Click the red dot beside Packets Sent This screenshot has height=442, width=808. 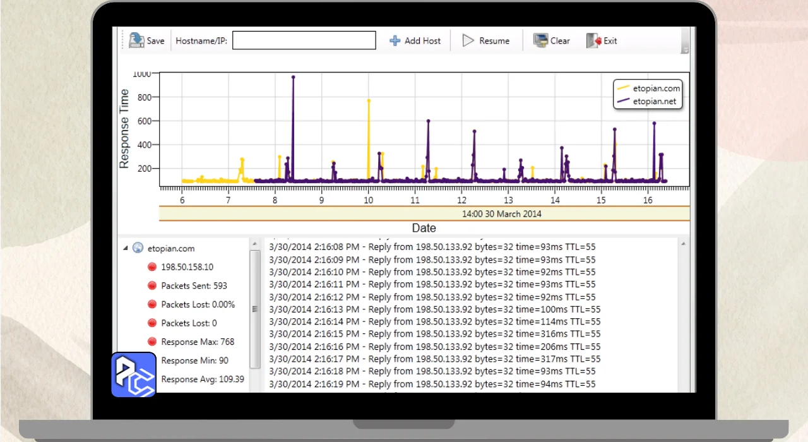point(151,285)
